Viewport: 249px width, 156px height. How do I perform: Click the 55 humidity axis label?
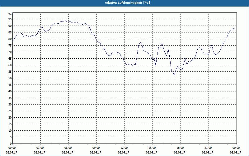tap(10, 72)
